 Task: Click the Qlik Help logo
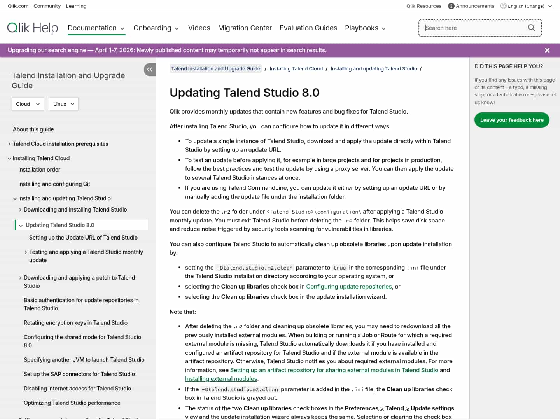coord(32,28)
